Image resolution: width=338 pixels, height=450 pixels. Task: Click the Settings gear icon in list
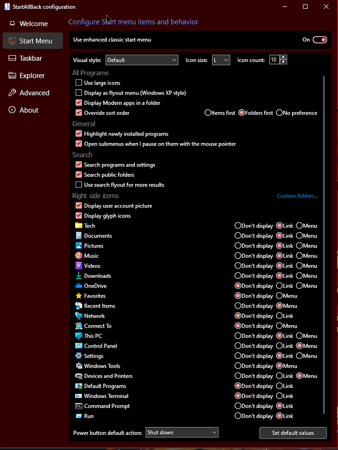pos(79,356)
